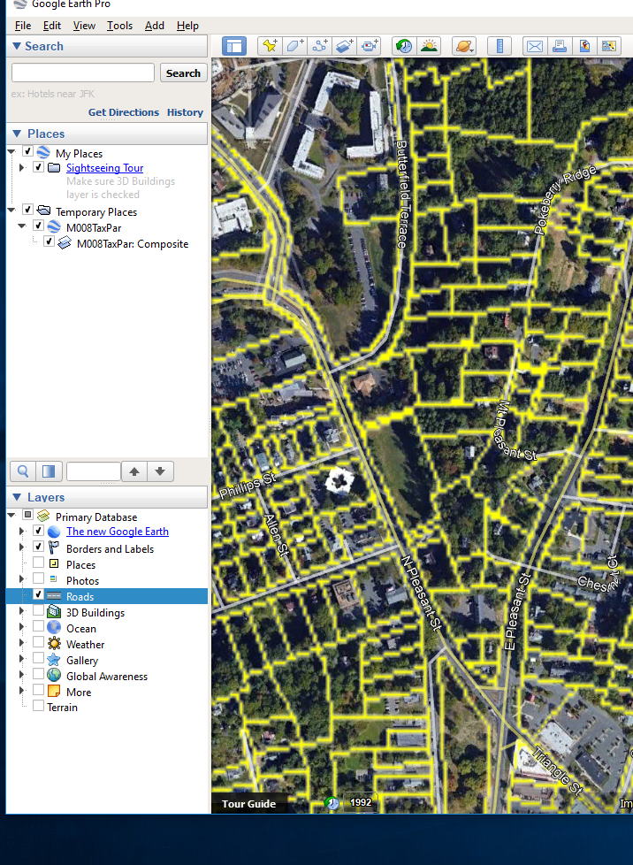Click the historical imagery 1992 clock icon
This screenshot has width=633, height=865.
[x=332, y=803]
